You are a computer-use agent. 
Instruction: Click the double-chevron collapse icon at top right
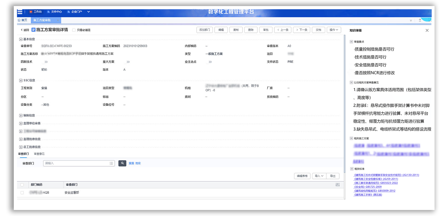[x=411, y=20]
